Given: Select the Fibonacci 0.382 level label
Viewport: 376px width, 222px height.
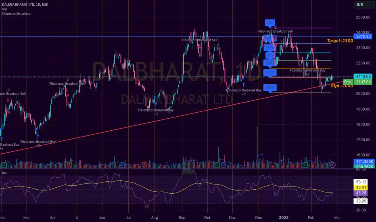Looking at the screenshot, I should click(270, 63).
